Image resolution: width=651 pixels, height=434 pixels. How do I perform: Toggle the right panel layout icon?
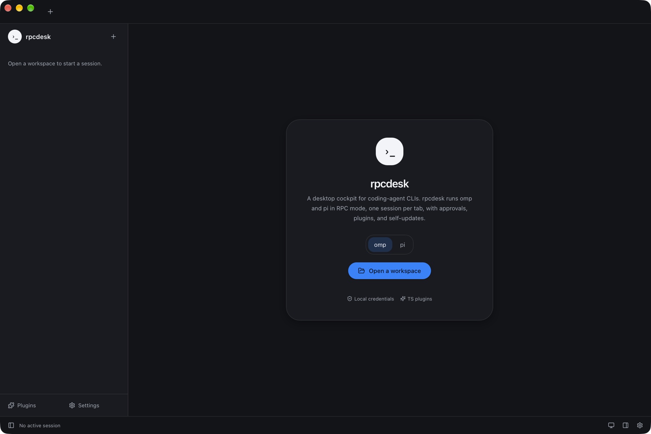click(x=625, y=425)
